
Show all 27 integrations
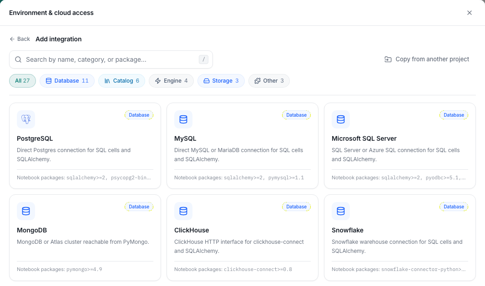[23, 81]
